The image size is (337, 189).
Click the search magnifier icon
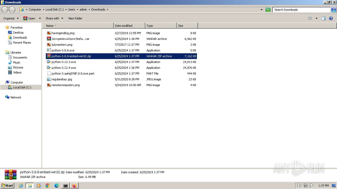point(334,10)
